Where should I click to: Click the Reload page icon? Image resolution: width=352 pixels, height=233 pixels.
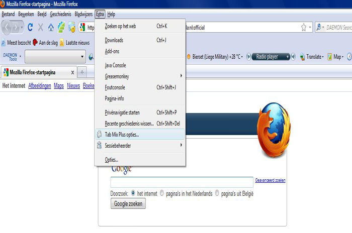(x=30, y=27)
